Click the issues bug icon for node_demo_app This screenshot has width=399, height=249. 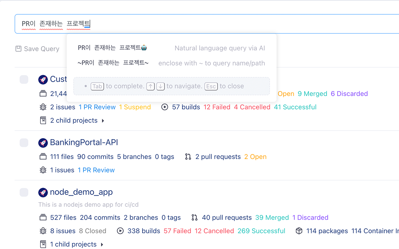click(43, 231)
